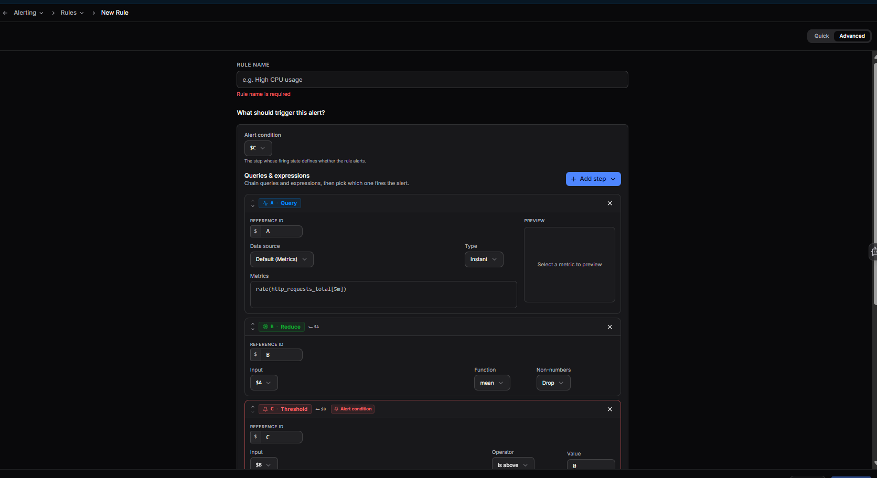Click the 'Queries & expressions' heading
877x478 pixels.
pyautogui.click(x=277, y=176)
